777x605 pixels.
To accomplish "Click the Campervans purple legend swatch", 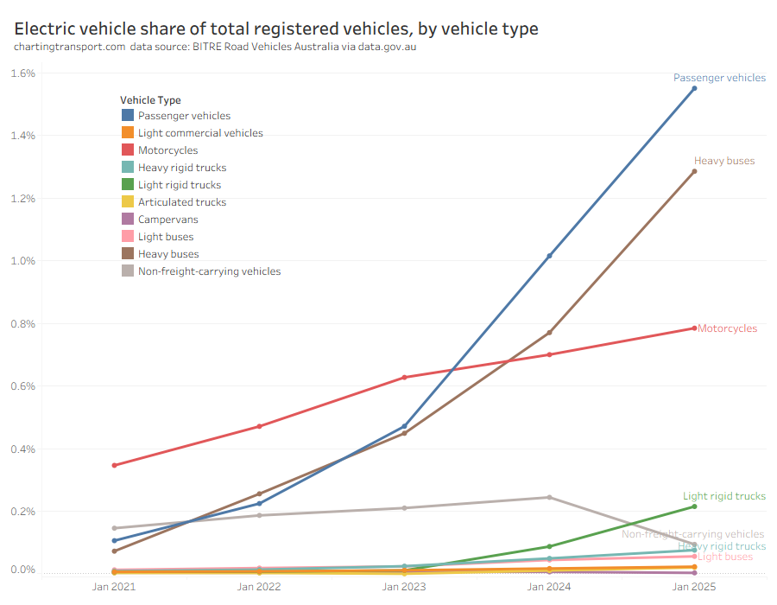I will [x=128, y=220].
